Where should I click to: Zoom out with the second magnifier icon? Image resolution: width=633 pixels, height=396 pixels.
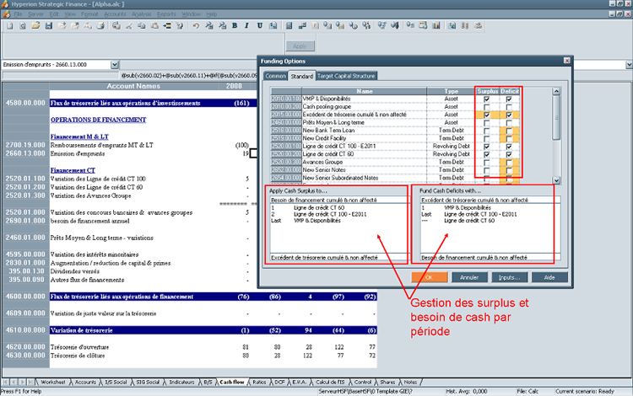point(223,26)
